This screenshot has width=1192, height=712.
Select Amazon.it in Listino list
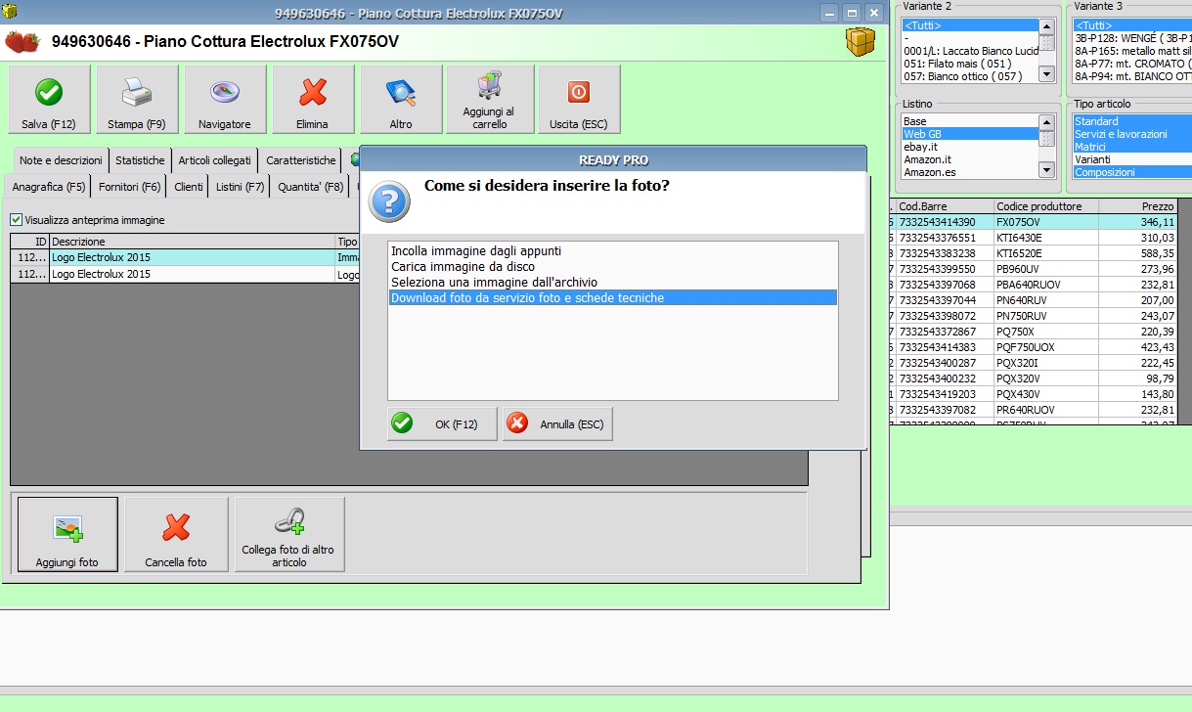click(x=969, y=159)
